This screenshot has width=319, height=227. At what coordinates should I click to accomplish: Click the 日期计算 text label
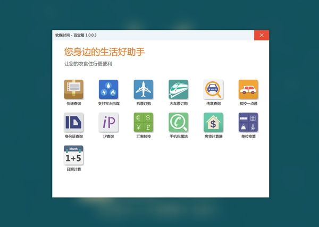(74, 170)
